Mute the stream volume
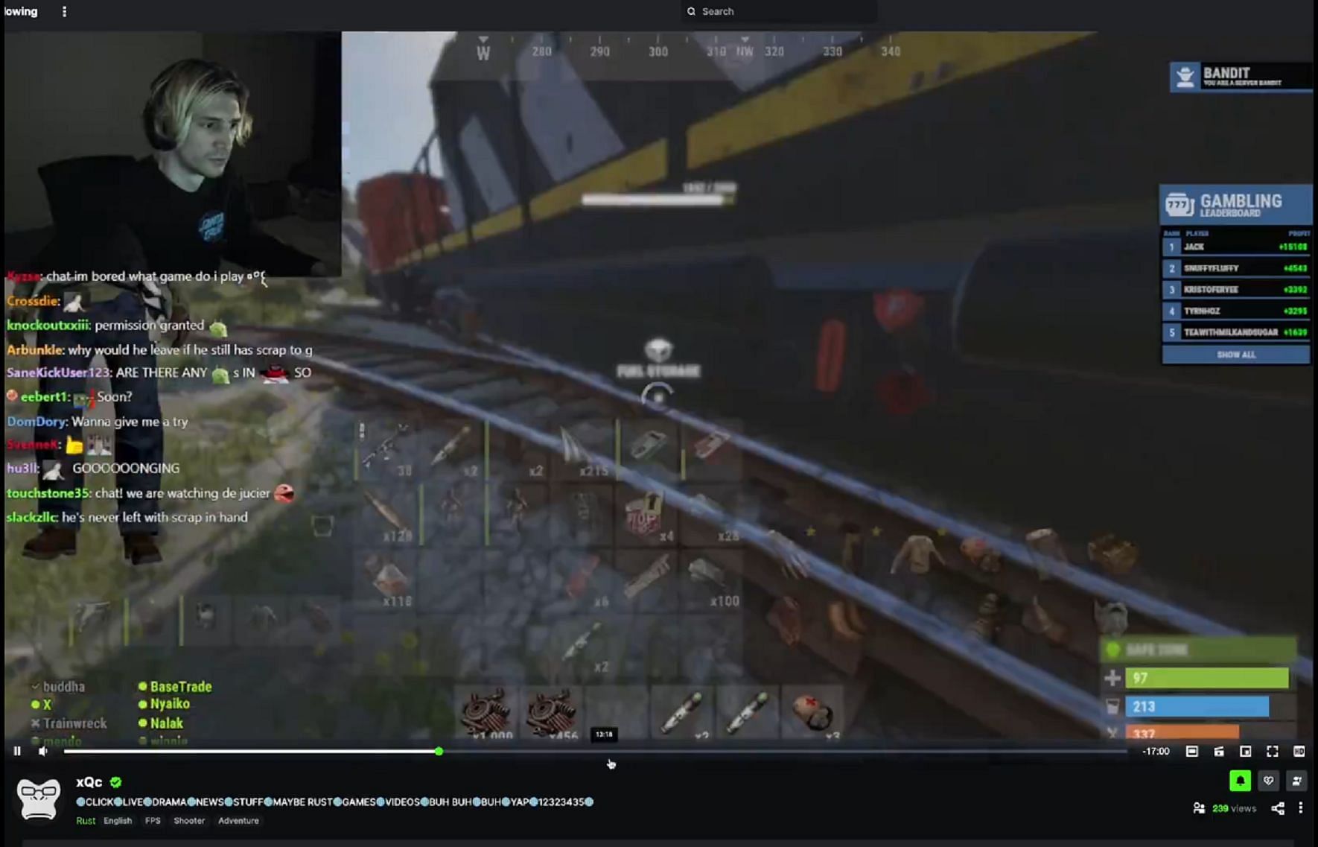Screen dimensions: 1318x847 tap(43, 751)
